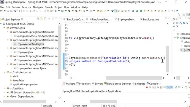This screenshot has height=107, width=190.
Task: Select application.properties file
Action: point(25,84)
